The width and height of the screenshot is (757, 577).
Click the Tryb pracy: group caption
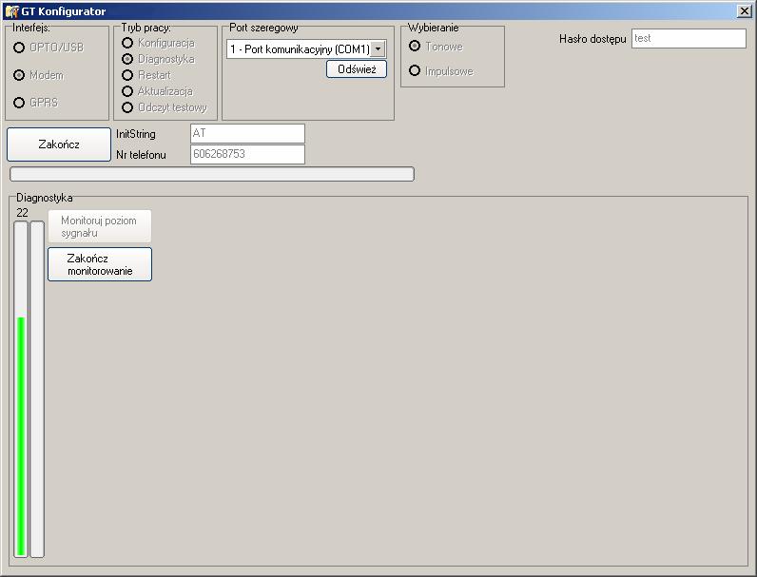point(146,28)
